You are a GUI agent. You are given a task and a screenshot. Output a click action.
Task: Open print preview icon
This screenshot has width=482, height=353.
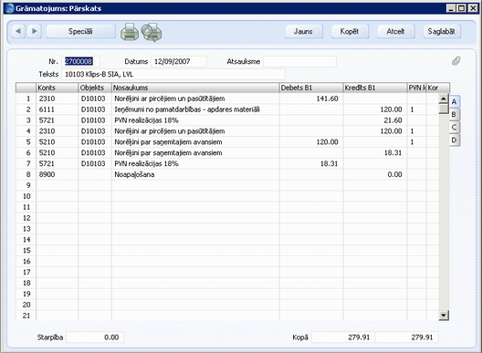click(x=152, y=32)
